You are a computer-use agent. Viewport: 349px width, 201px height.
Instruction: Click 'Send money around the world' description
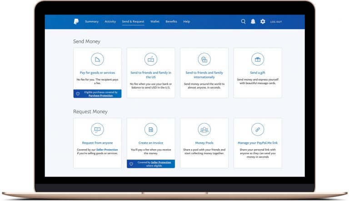point(204,86)
